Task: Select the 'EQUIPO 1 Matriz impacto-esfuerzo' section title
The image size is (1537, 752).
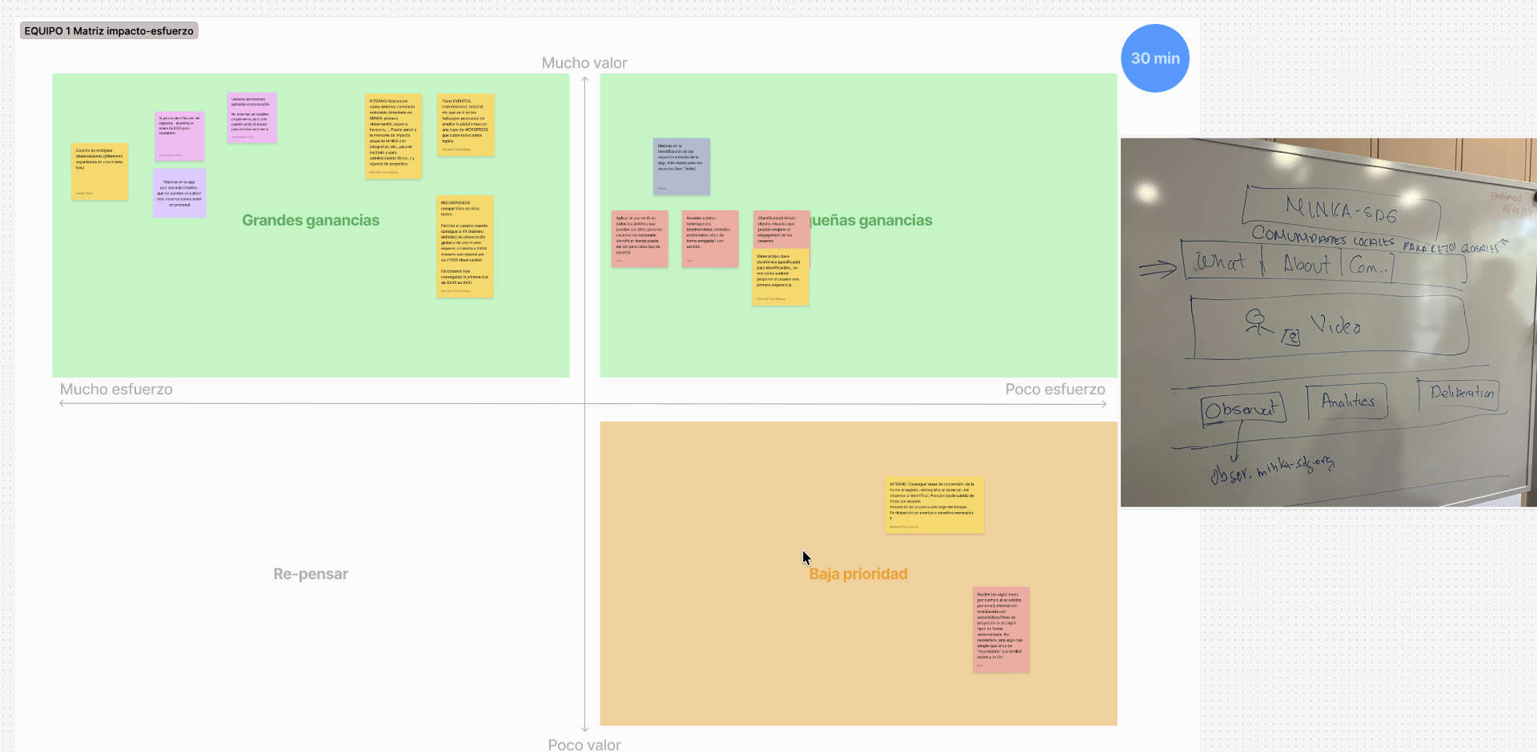Action: pos(109,31)
